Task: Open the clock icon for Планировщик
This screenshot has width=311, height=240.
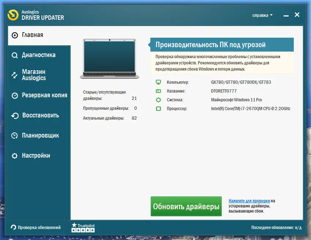Action: pyautogui.click(x=15, y=135)
